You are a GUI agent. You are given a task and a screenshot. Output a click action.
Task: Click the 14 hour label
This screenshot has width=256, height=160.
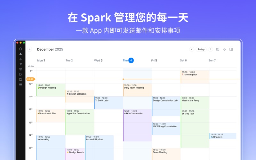[x=31, y=135]
